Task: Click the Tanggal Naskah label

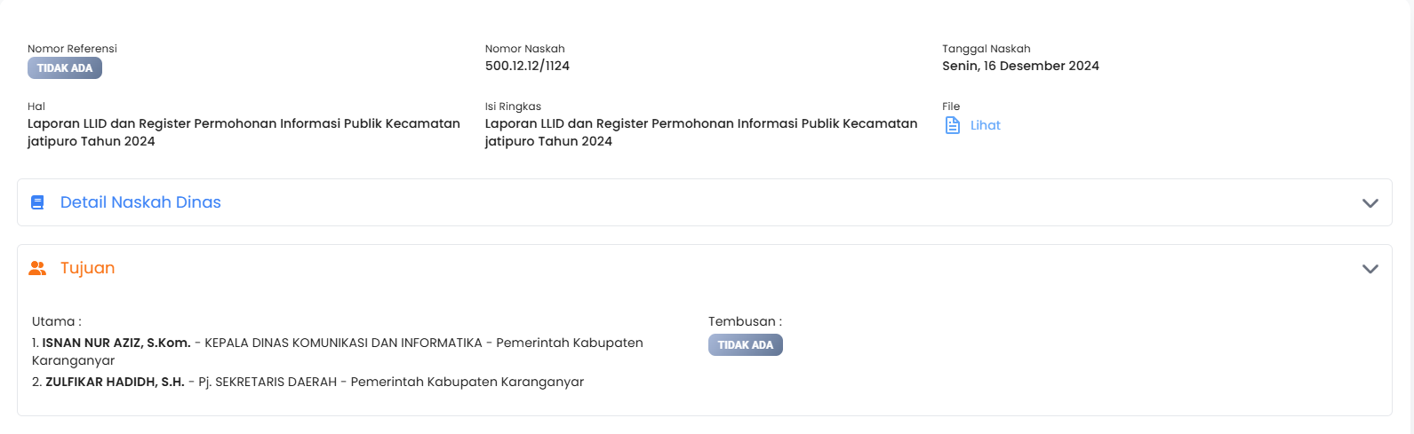Action: (x=986, y=49)
